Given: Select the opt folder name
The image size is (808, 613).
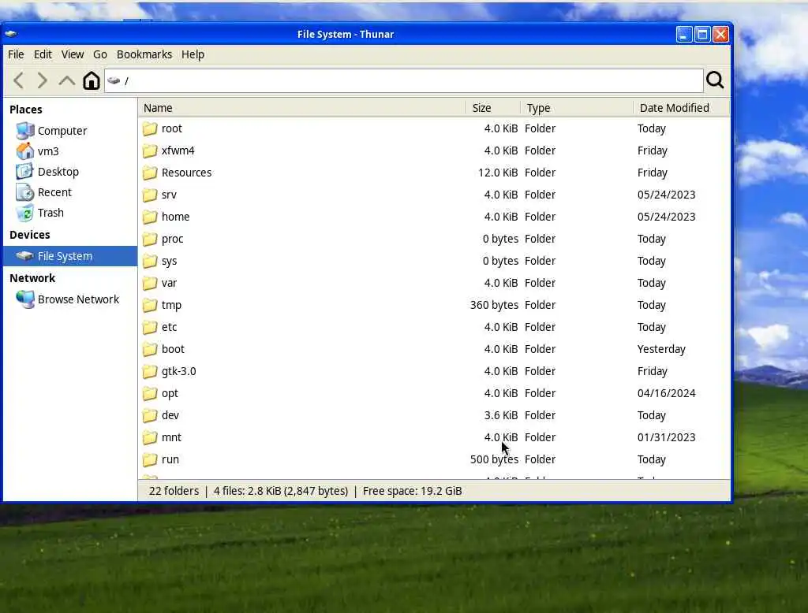Looking at the screenshot, I should pos(170,394).
